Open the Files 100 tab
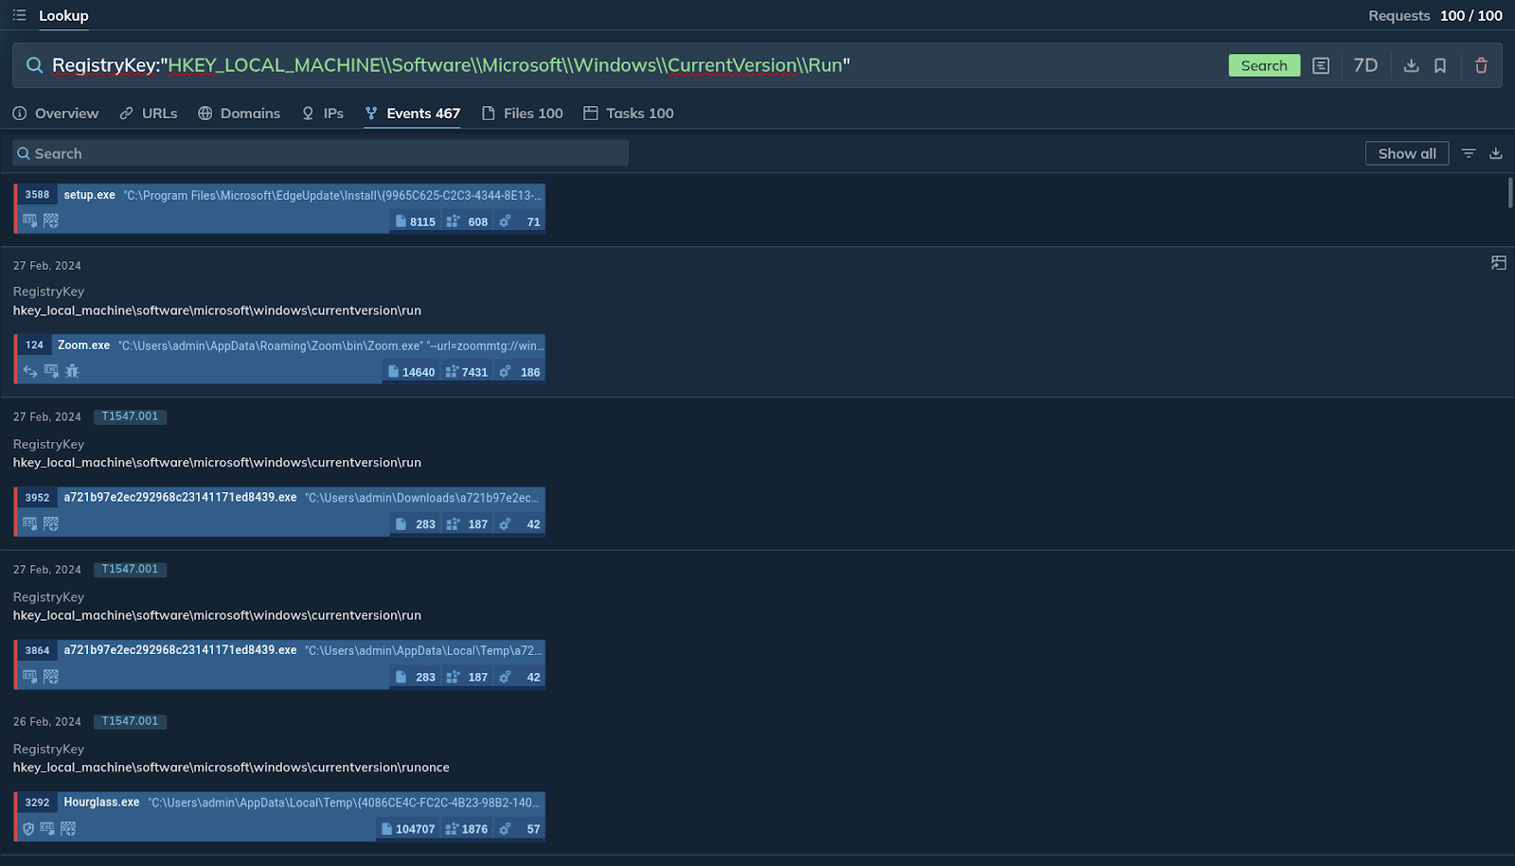The width and height of the screenshot is (1515, 866). (523, 114)
